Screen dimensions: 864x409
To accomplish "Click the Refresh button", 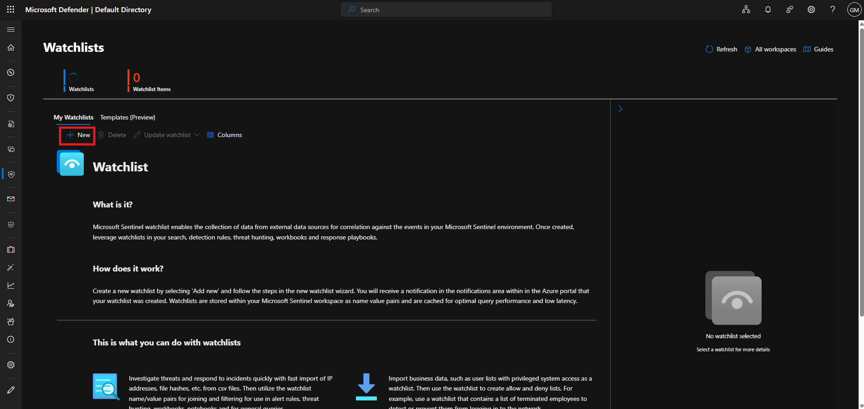I will point(721,49).
